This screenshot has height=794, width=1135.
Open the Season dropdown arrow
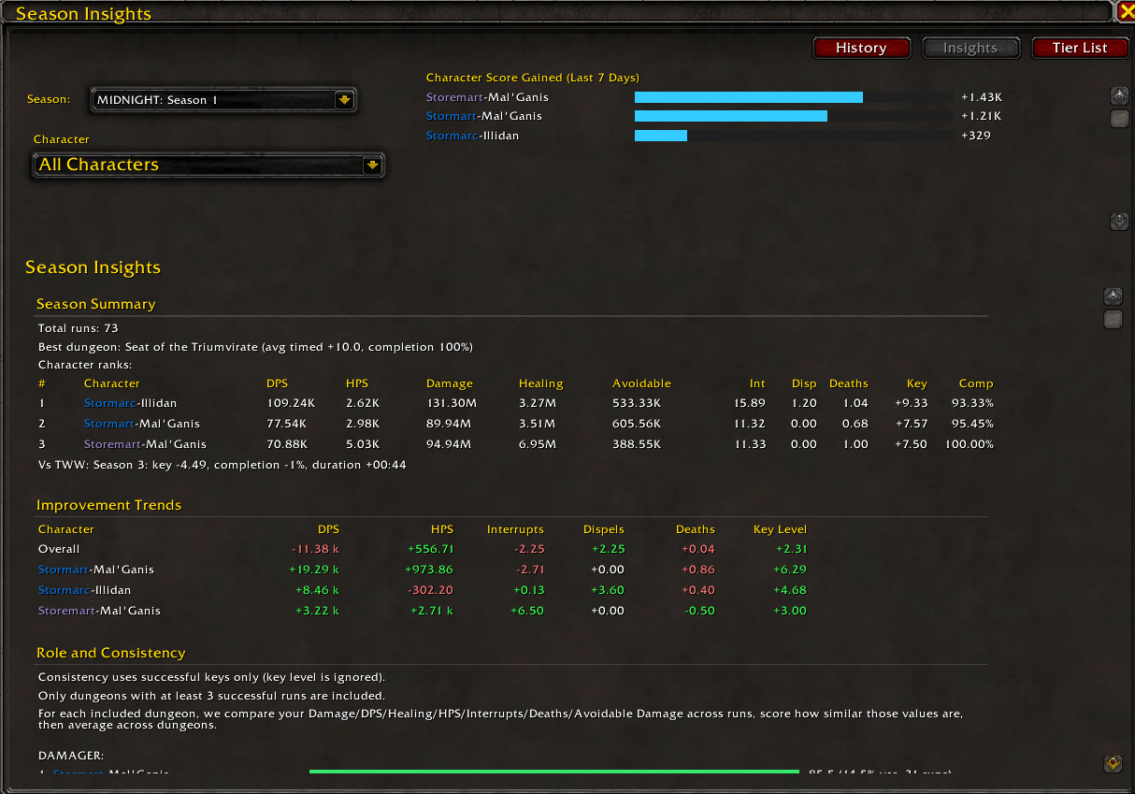coord(344,99)
